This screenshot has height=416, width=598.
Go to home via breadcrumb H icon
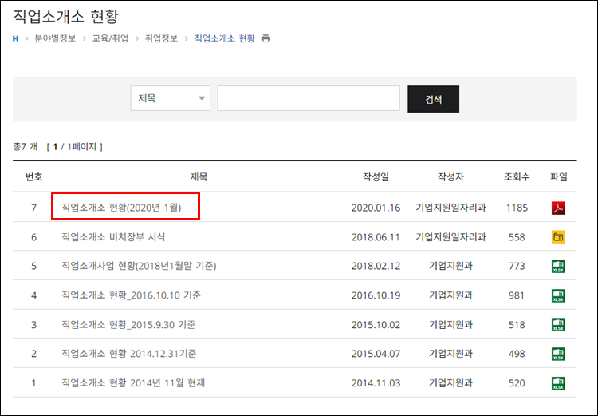coord(15,38)
